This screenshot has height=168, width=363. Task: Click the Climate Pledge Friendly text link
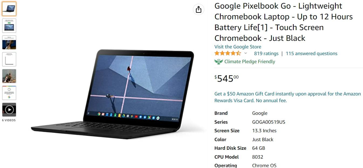250,61
